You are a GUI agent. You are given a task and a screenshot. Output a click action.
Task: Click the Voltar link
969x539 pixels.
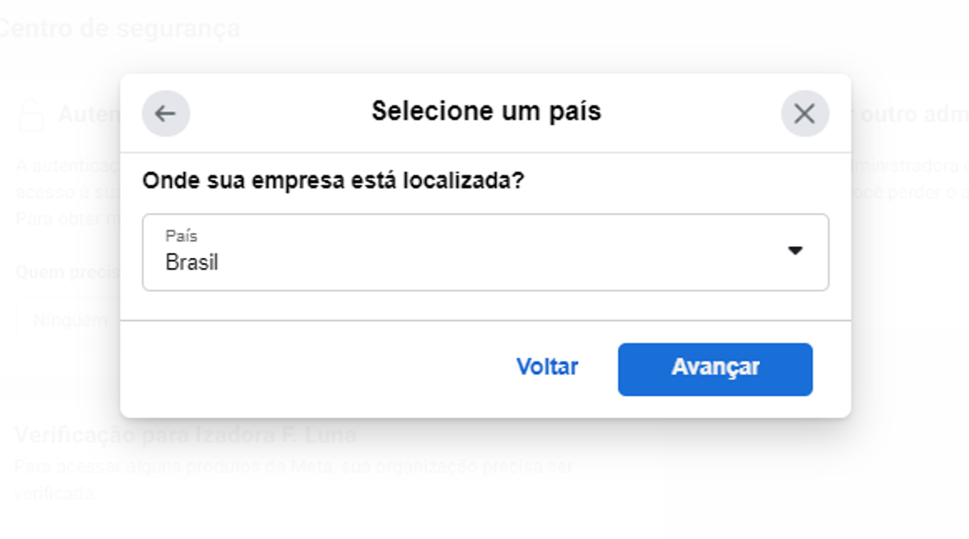[547, 367]
